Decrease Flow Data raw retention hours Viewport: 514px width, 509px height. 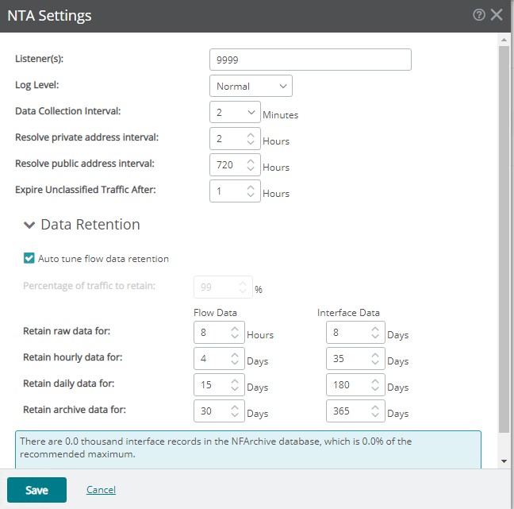(235, 336)
